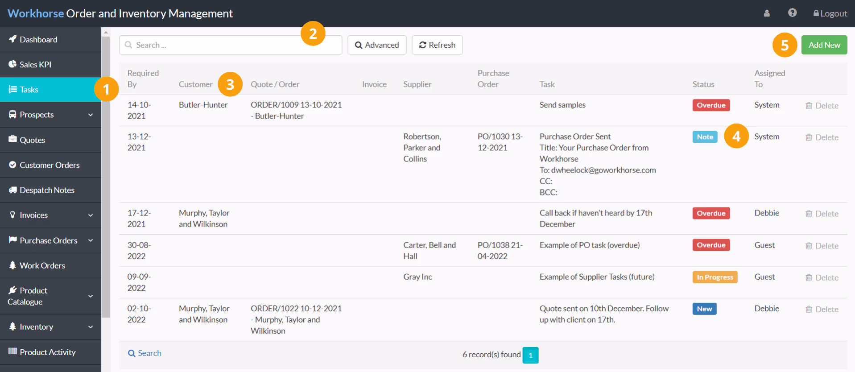Click the Customer Orders checkmark icon
This screenshot has height=372, width=855.
tap(12, 165)
